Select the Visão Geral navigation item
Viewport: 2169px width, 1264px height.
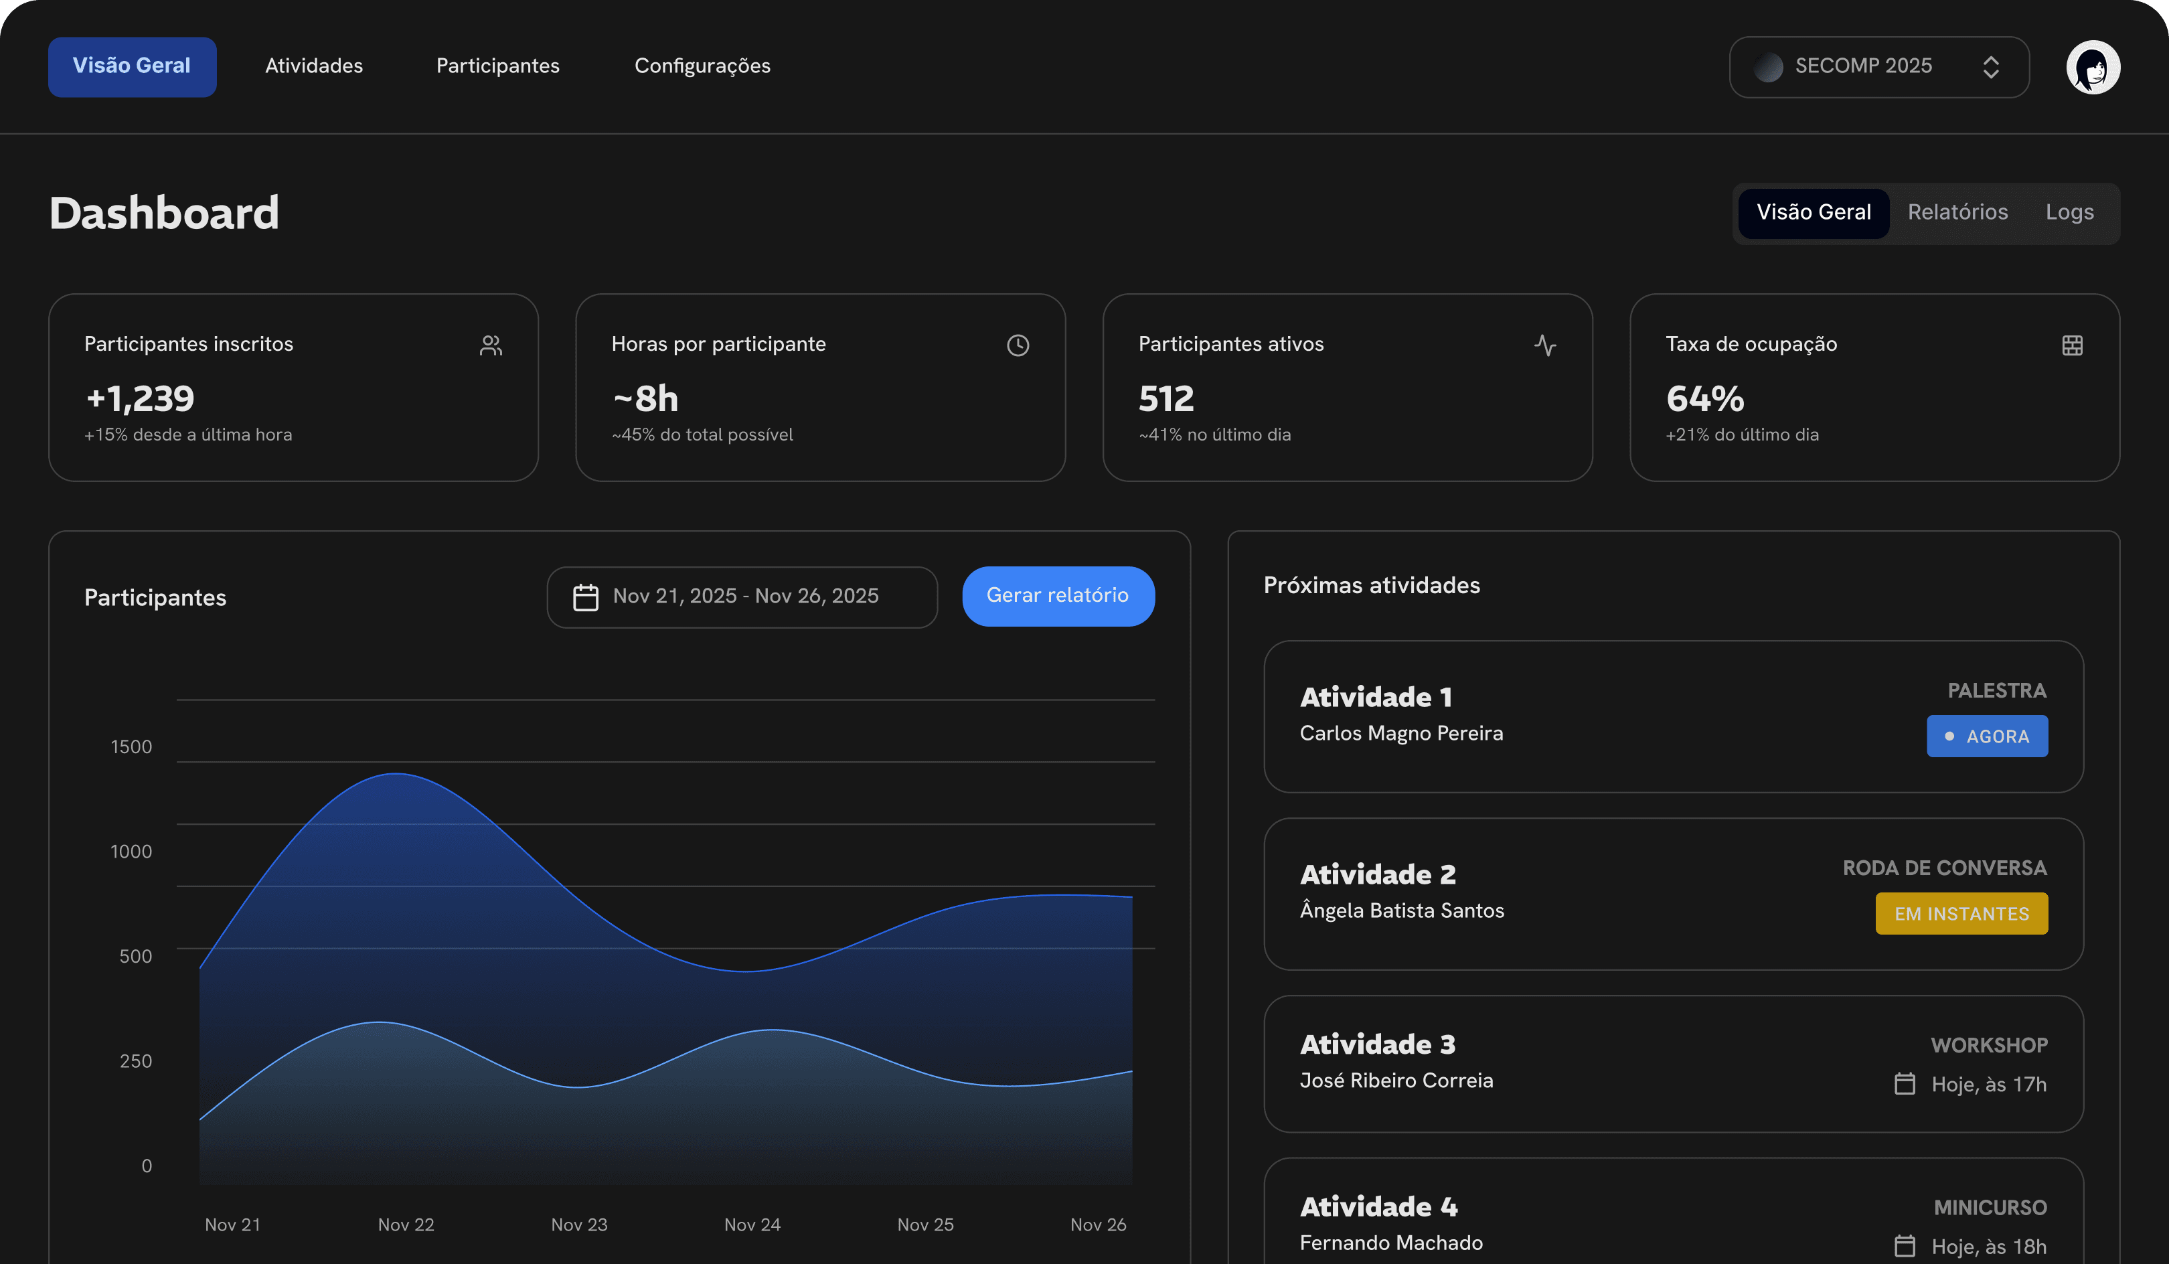(x=132, y=66)
